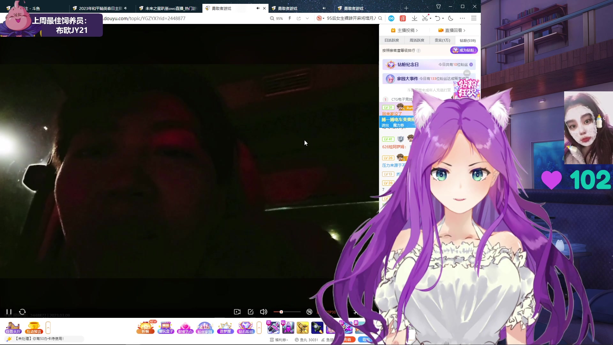This screenshot has height=345, width=613.
Task: Select 钻粉(559) tab
Action: coord(467,41)
